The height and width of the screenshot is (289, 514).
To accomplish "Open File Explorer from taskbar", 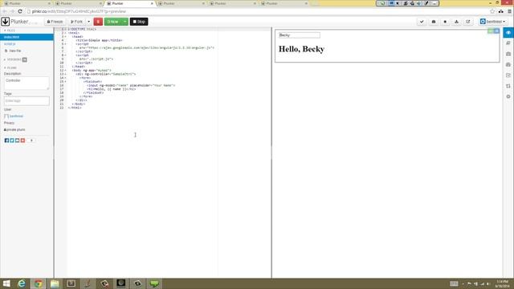I will click(55, 283).
